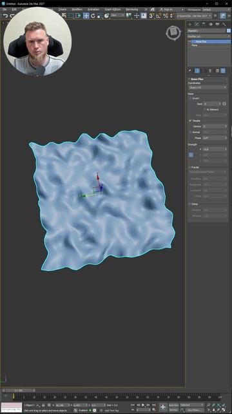
Task: Activate the Select and Move tool
Action: coord(86,16)
